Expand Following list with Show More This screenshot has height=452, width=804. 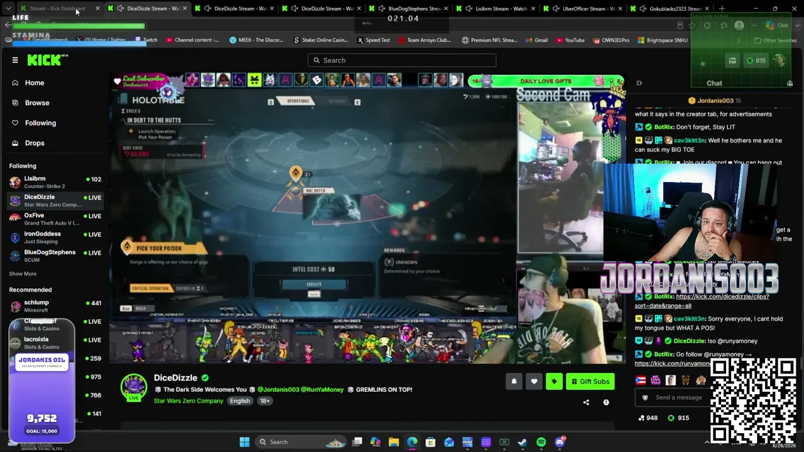point(23,274)
